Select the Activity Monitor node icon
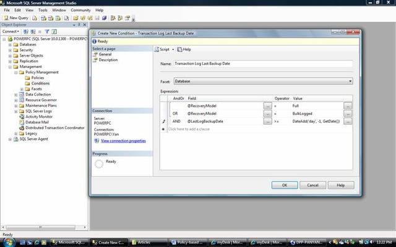The image size is (396, 247). (22, 117)
